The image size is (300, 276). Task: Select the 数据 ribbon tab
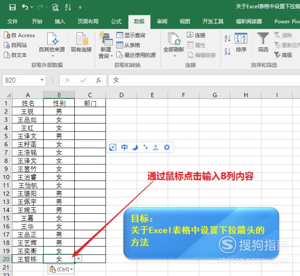click(139, 22)
